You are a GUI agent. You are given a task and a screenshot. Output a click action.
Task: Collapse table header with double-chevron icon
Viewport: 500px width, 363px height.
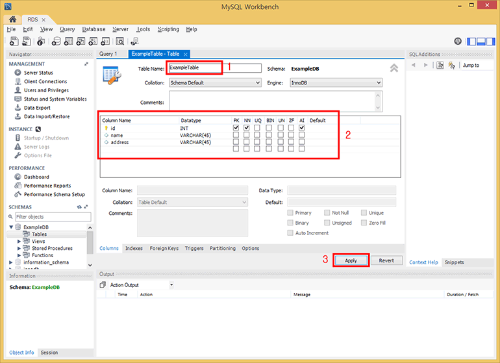tap(394, 68)
